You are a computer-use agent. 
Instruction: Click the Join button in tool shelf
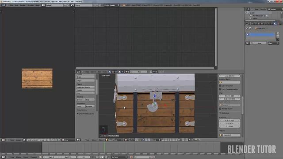pyautogui.click(x=85, y=93)
